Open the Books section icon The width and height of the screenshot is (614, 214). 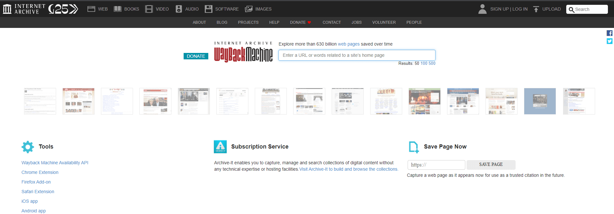[118, 9]
